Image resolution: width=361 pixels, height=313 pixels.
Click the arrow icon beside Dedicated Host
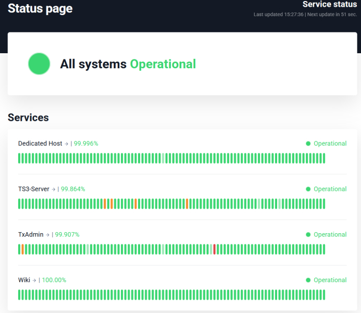click(67, 144)
